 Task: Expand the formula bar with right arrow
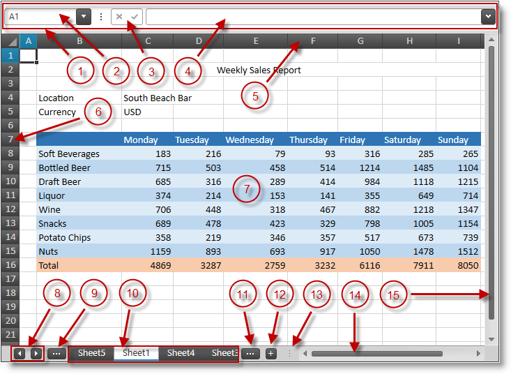pos(488,17)
